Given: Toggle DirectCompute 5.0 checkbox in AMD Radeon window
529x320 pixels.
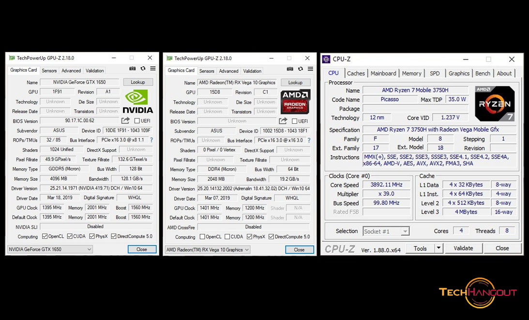Looking at the screenshot, I should click(271, 236).
